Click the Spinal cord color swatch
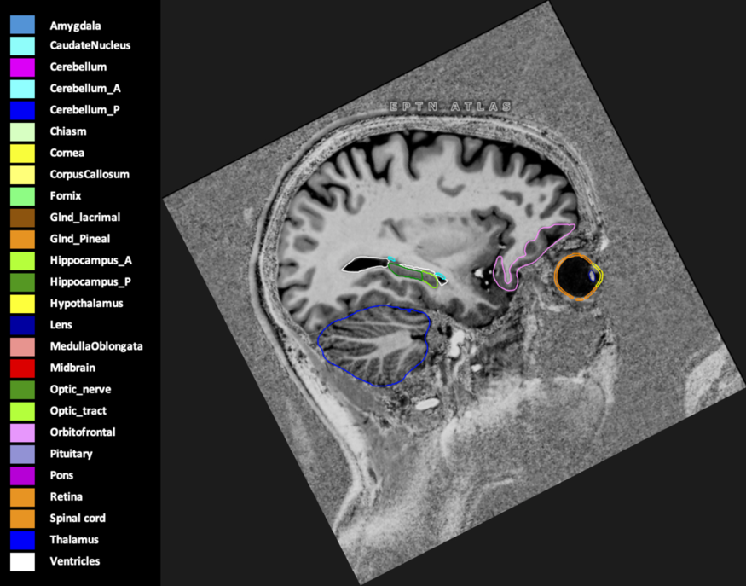The image size is (746, 586). click(x=22, y=519)
